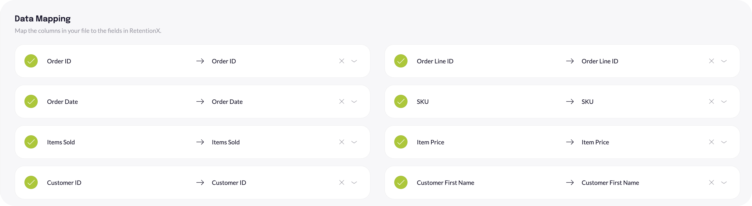752x206 pixels.
Task: Click the green check for Item Price
Action: tap(401, 142)
